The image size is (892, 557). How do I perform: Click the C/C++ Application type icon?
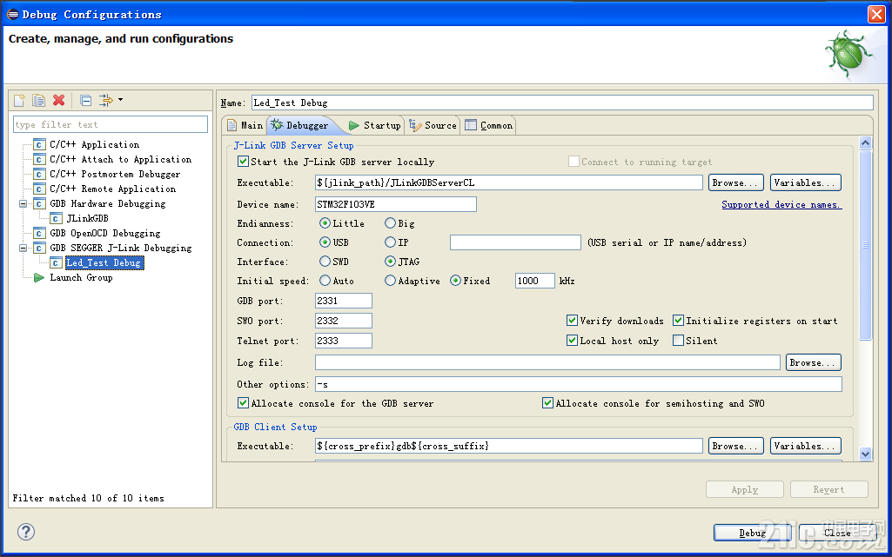38,145
